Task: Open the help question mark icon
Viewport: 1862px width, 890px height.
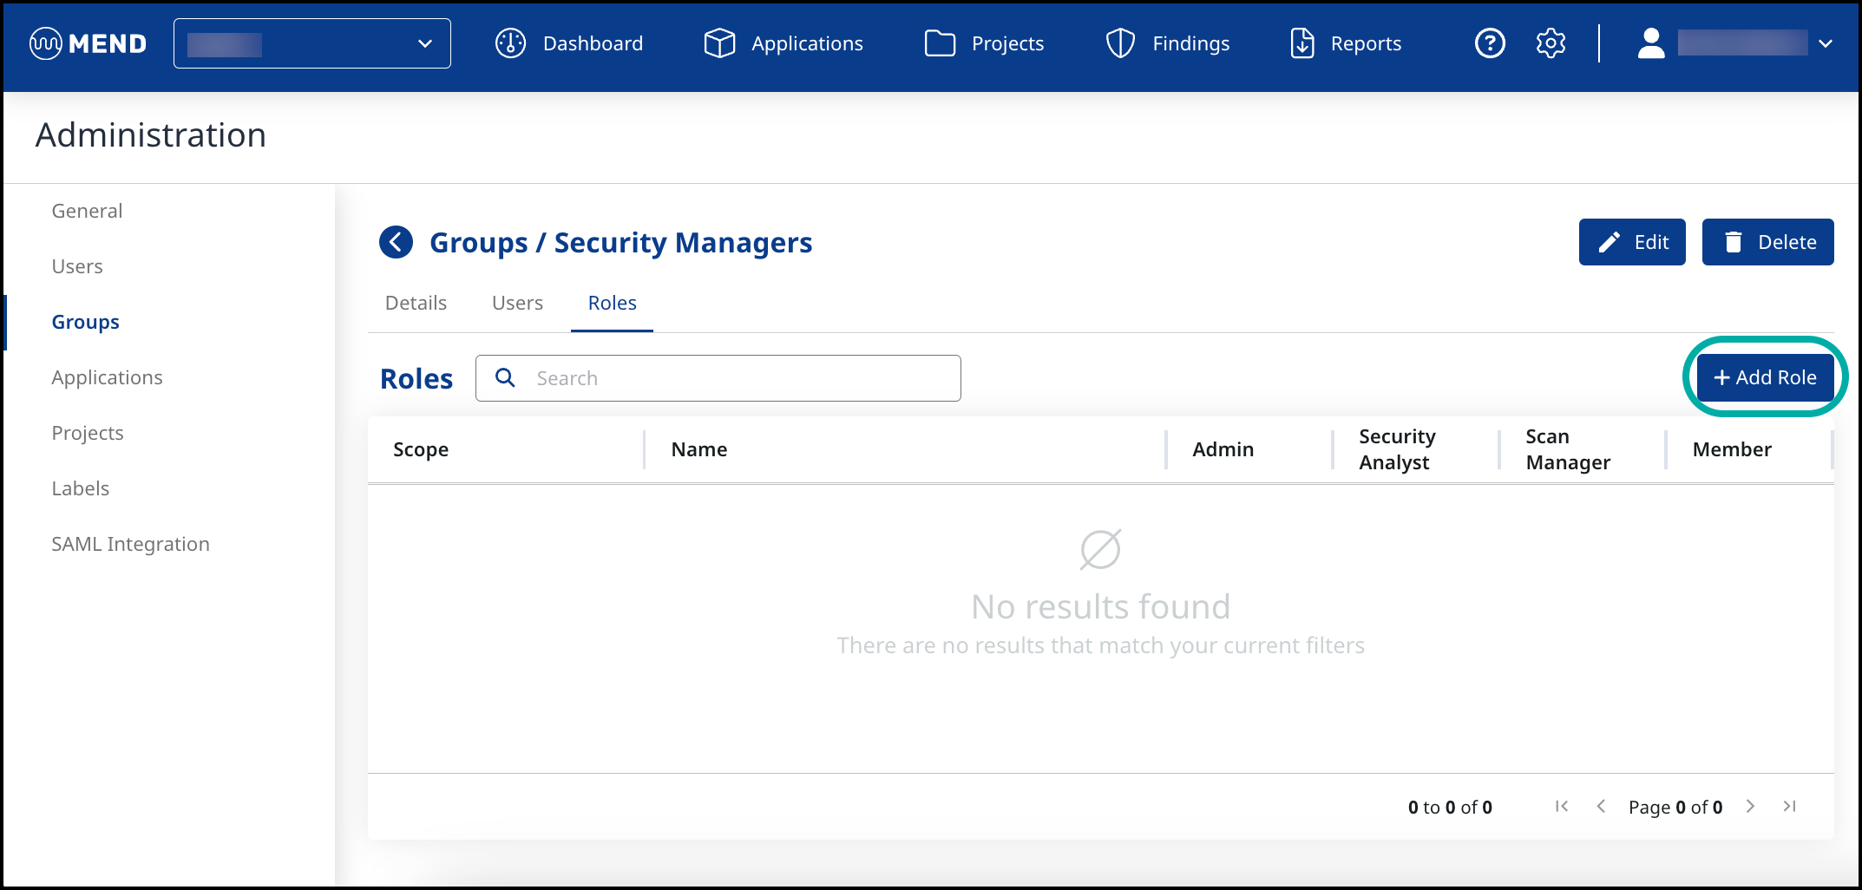Action: coord(1490,43)
